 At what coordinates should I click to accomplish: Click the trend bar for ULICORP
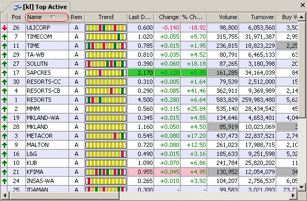(x=106, y=28)
